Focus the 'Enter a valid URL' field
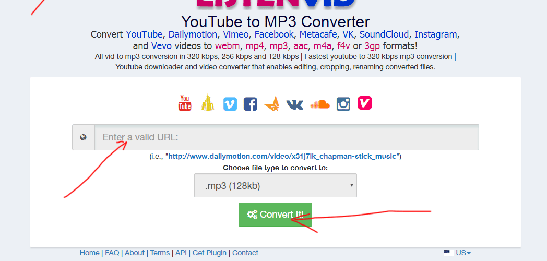This screenshot has width=547, height=261. click(287, 137)
